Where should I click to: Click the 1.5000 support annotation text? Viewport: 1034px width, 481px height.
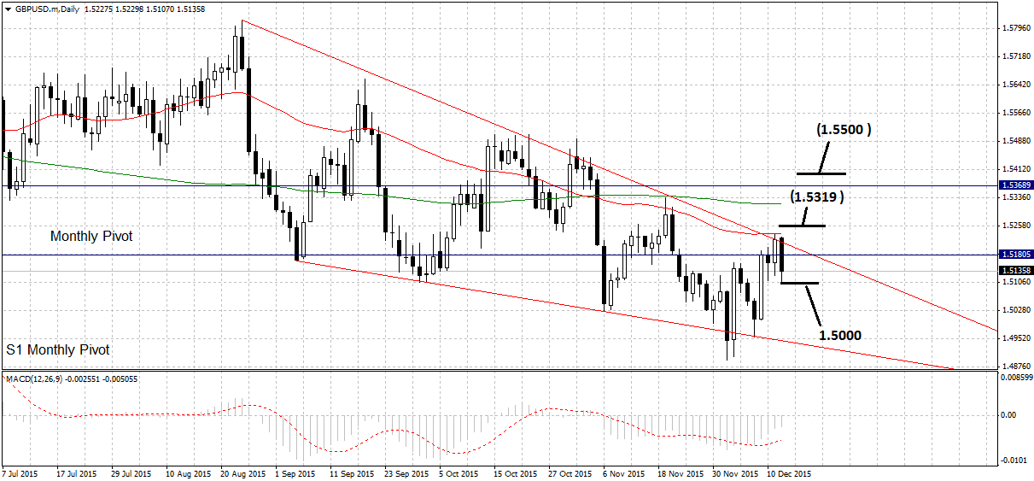[x=839, y=336]
